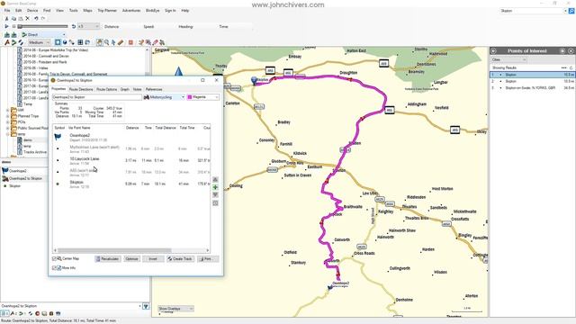
Task: Select the New Track tool
Action: [x=21, y=42]
